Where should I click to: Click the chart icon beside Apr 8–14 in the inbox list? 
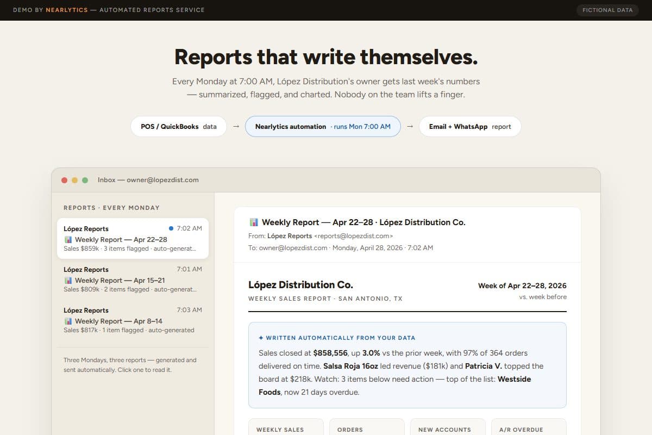click(x=68, y=321)
